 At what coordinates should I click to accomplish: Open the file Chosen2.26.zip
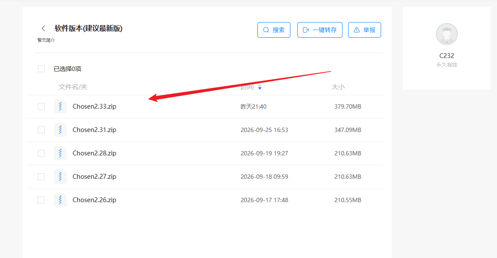pyautogui.click(x=95, y=200)
